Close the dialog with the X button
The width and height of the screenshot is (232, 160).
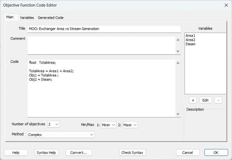tap(226, 5)
